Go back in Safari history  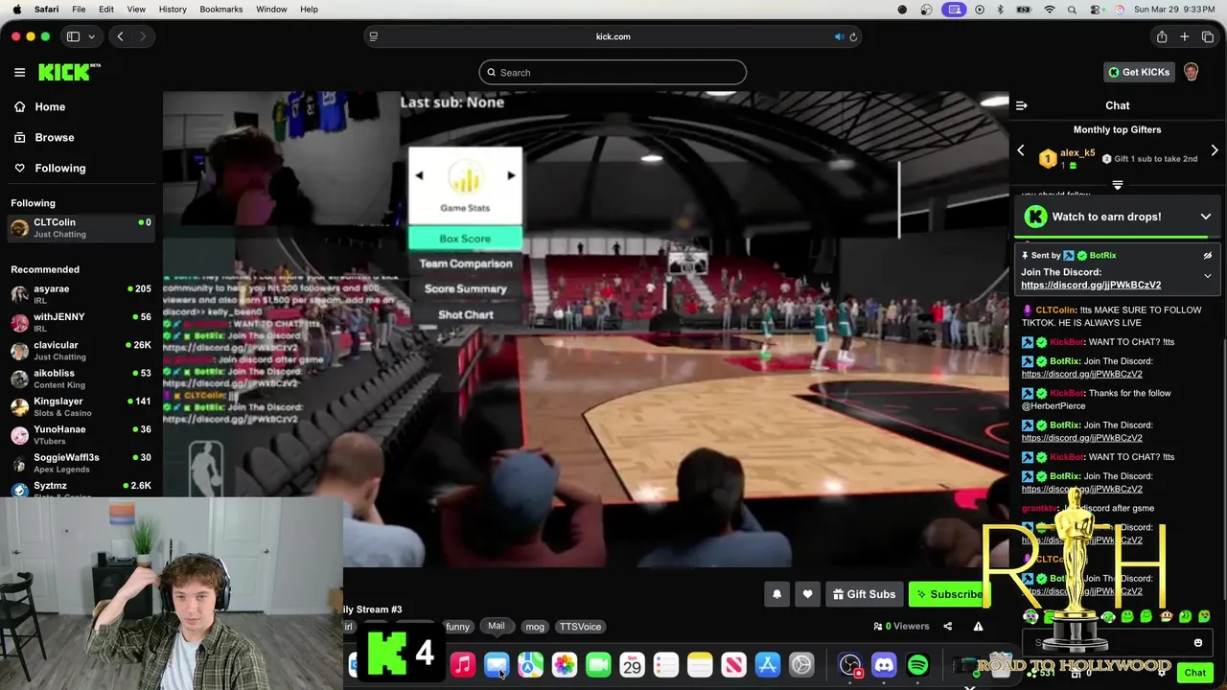[x=120, y=36]
